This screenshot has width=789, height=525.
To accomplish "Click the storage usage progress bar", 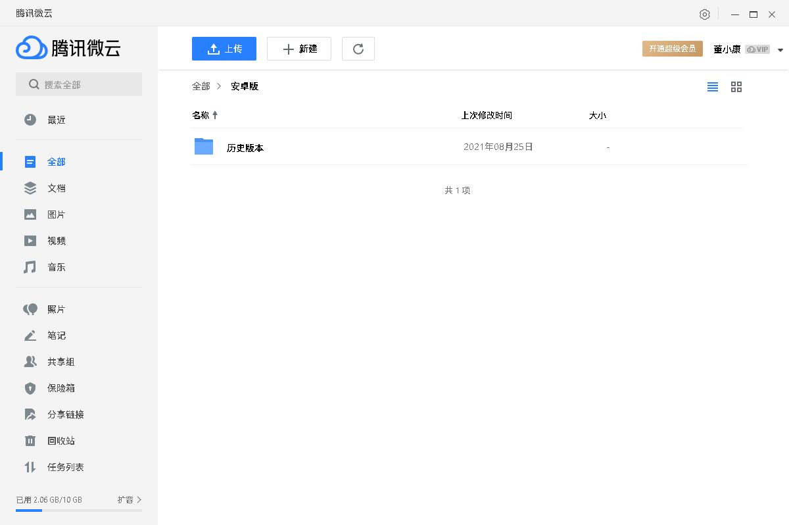I will coord(79,511).
